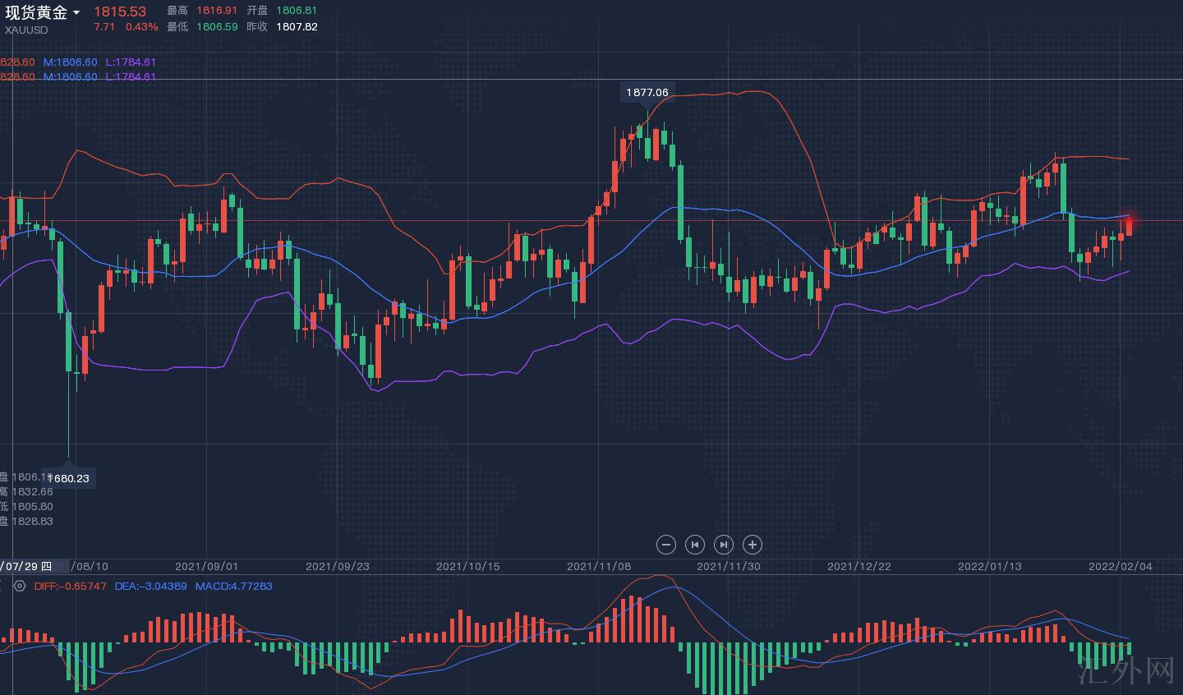This screenshot has width=1183, height=695.
Task: Zoom out the chart with minus button
Action: [666, 544]
